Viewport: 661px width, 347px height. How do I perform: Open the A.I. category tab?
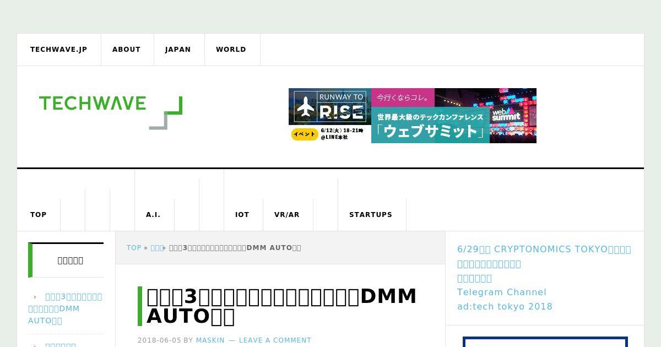point(154,215)
